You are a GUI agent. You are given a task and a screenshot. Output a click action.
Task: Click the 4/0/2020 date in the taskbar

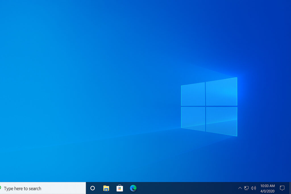(x=267, y=191)
